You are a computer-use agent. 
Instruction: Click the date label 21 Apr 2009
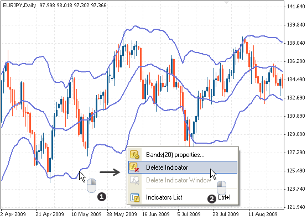click(x=50, y=214)
